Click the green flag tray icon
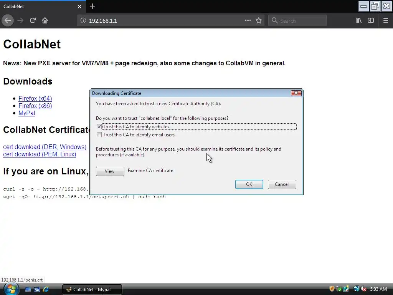Viewport: 393px width, 295px height. click(x=339, y=289)
